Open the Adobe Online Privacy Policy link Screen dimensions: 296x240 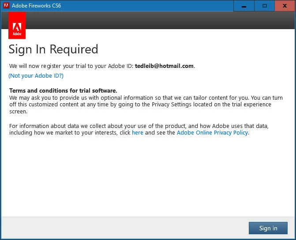pyautogui.click(x=212, y=132)
